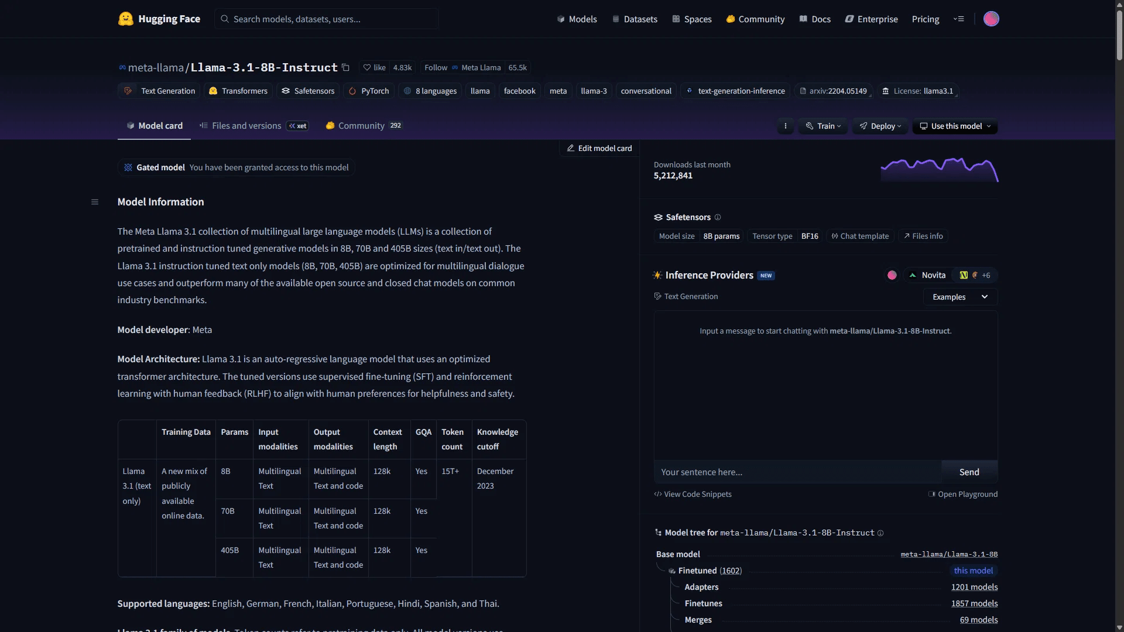
Task: Go to Models in the top navigation
Action: [x=577, y=19]
